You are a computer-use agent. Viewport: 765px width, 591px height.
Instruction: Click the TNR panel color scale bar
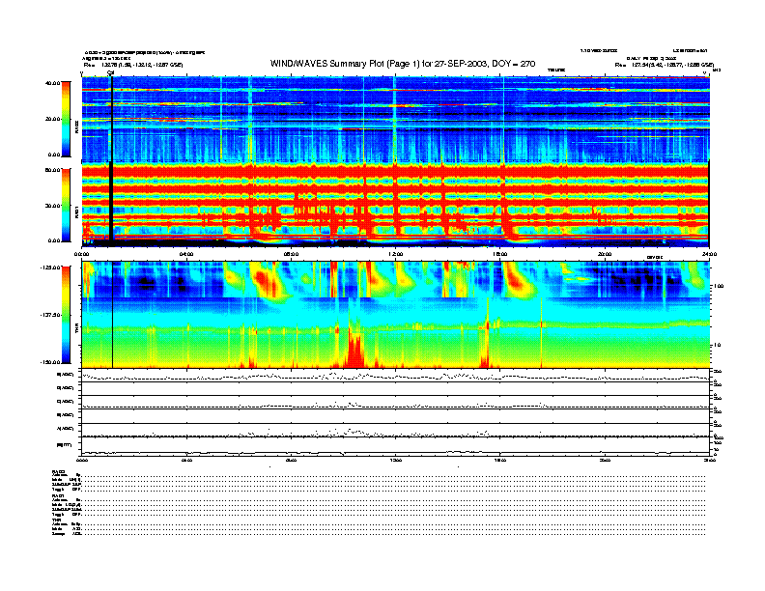click(66, 315)
